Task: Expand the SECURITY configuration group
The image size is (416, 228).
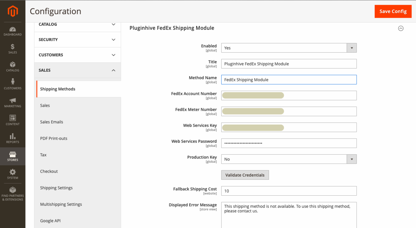Action: coord(78,40)
